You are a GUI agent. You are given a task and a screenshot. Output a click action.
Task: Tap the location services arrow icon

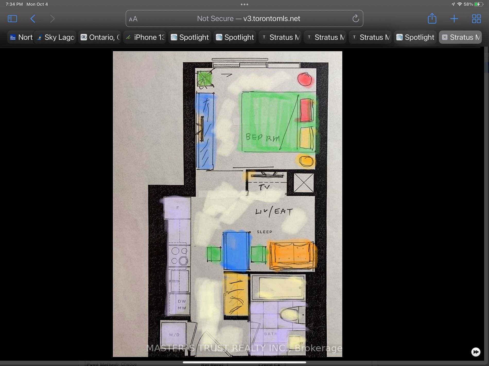(x=453, y=4)
